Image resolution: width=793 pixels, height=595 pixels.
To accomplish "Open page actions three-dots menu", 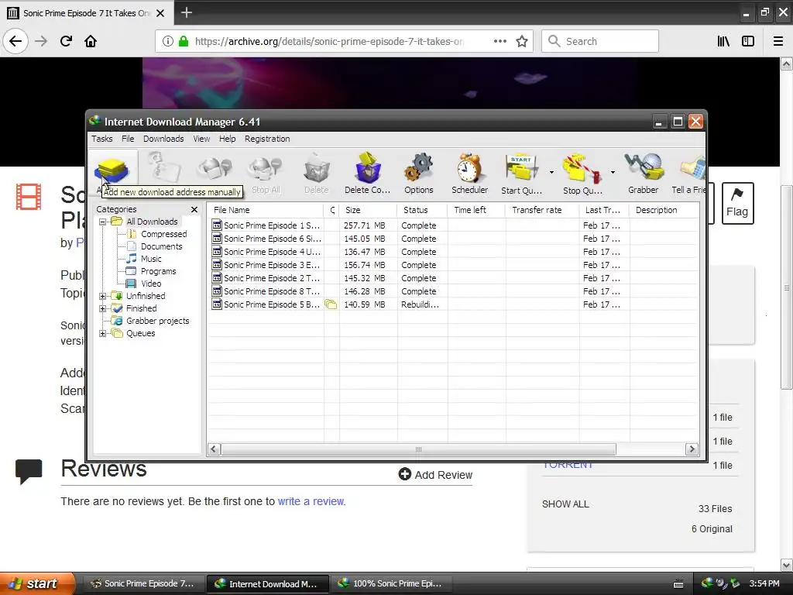I will (x=500, y=41).
